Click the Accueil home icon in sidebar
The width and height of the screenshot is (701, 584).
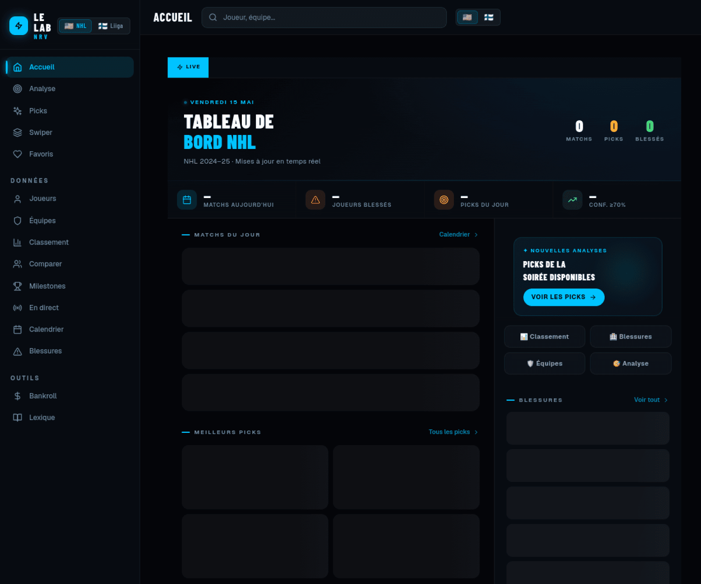click(x=18, y=67)
